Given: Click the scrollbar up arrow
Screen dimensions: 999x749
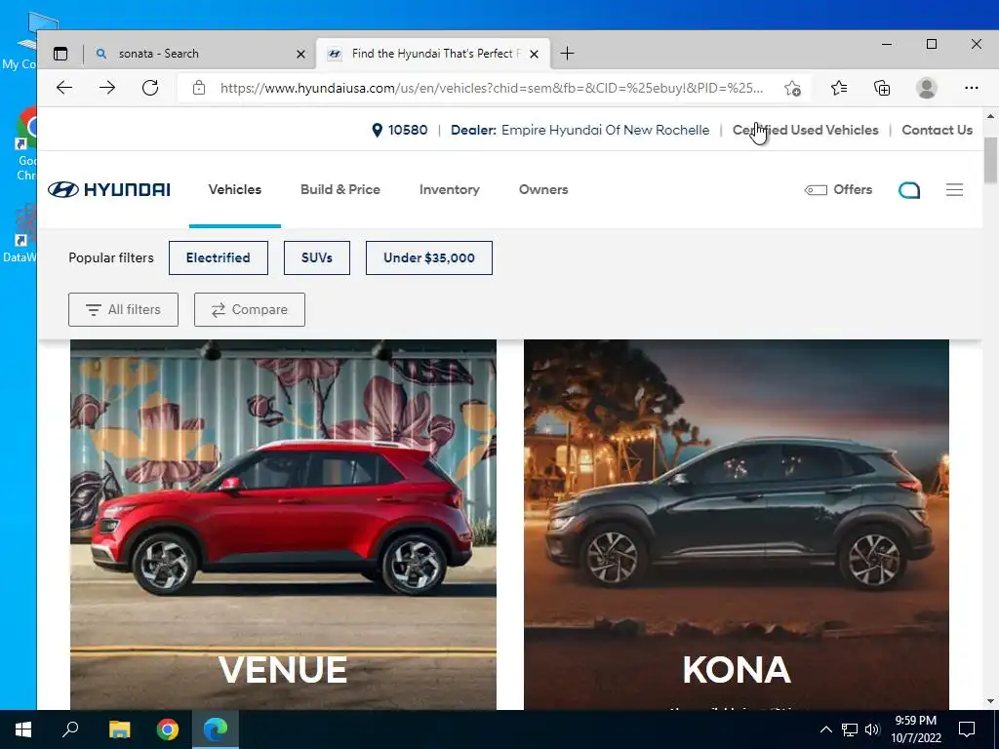Looking at the screenshot, I should 990,116.
